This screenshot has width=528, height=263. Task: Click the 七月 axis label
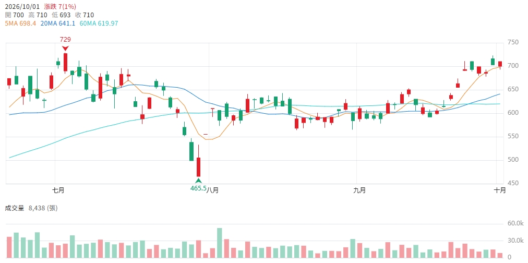[x=58, y=190]
